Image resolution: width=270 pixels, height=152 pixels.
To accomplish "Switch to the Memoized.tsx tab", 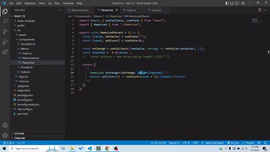I will 80,10.
